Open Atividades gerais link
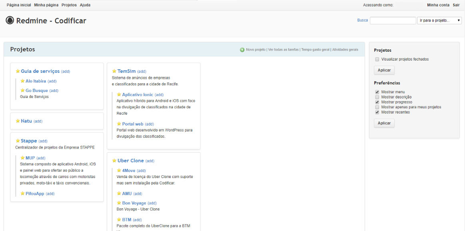 [x=345, y=50]
